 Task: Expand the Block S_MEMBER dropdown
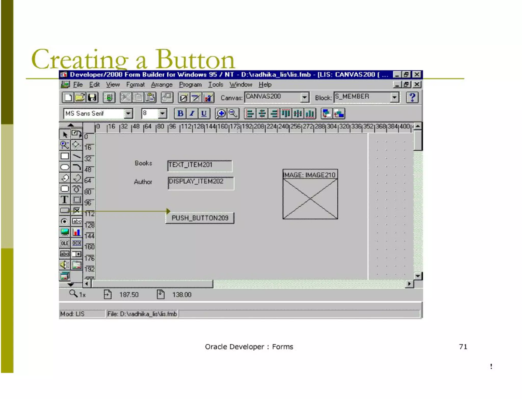(394, 97)
